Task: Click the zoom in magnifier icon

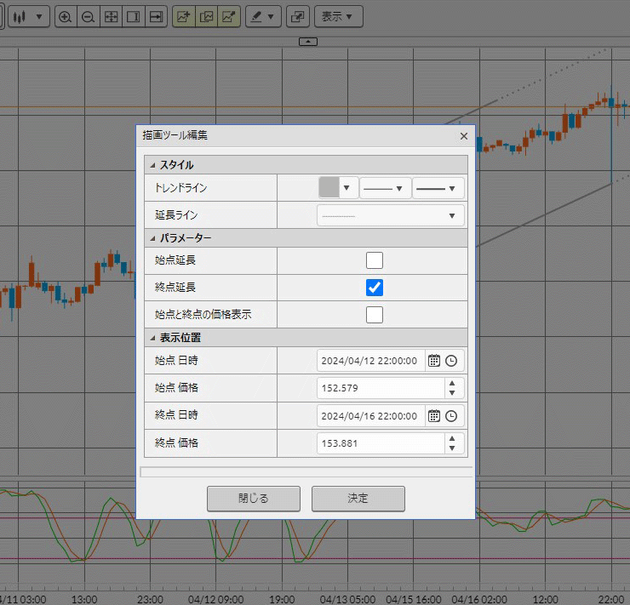Action: click(65, 16)
